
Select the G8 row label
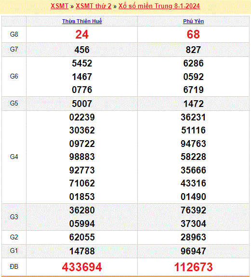click(x=14, y=34)
